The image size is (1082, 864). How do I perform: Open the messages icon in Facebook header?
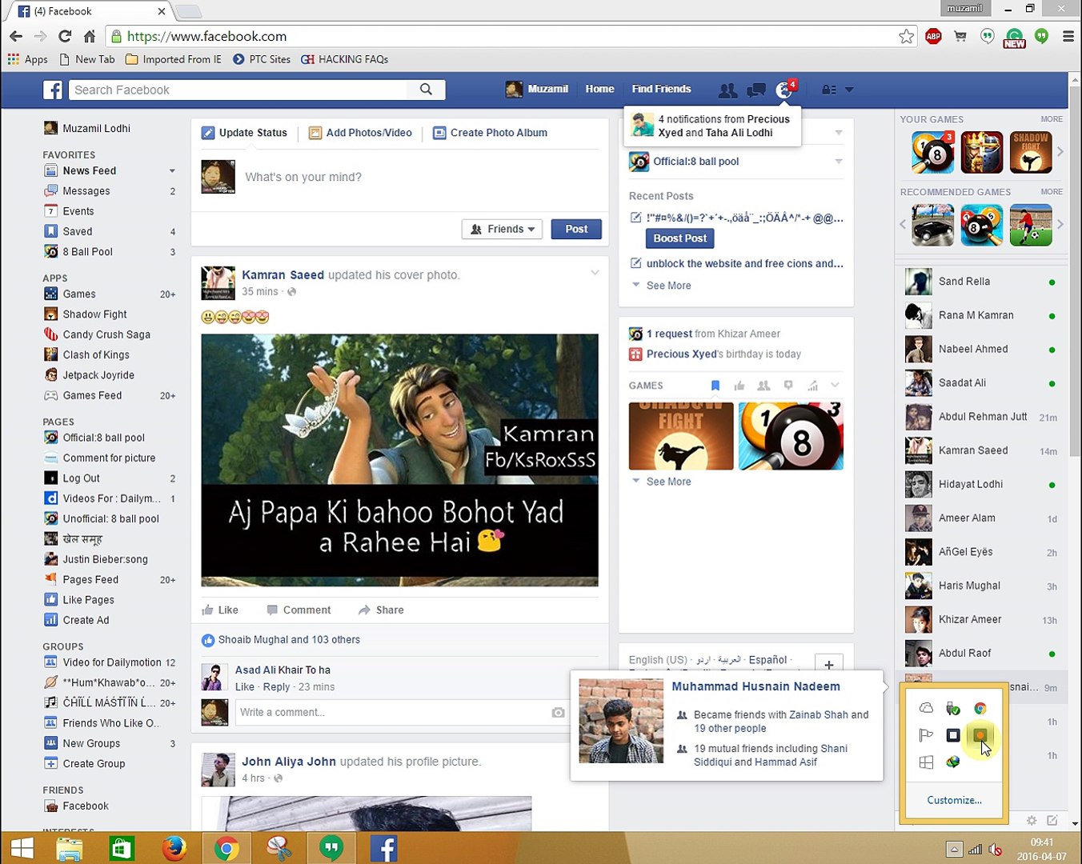click(755, 90)
